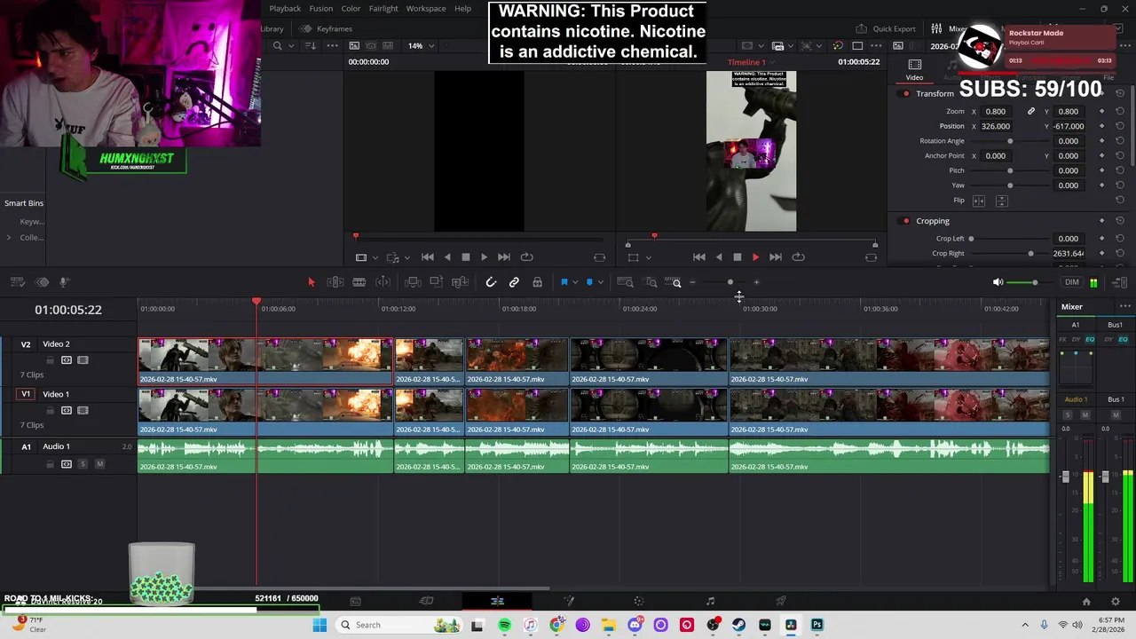
Task: Play reverse in timeline viewer
Action: [x=718, y=257]
